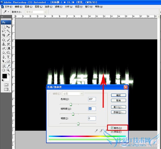Select the Dodge tool
161x149 pixels.
click(8, 52)
